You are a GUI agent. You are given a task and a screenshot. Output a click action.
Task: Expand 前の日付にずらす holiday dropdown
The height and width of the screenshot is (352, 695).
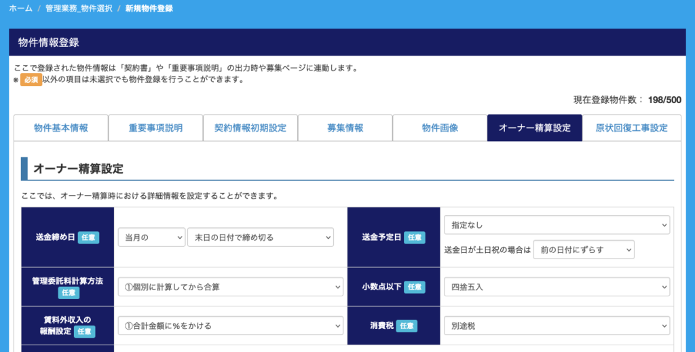tap(583, 250)
